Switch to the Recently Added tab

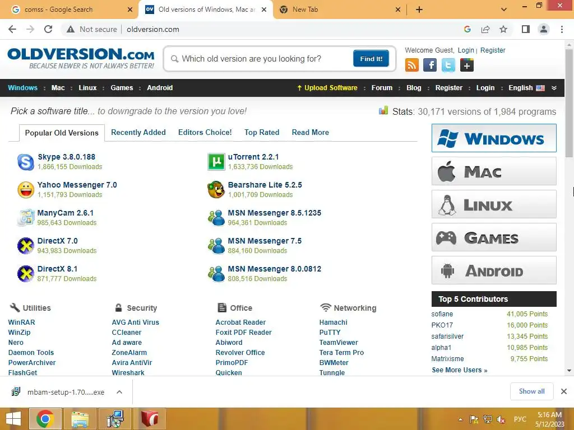(x=138, y=132)
